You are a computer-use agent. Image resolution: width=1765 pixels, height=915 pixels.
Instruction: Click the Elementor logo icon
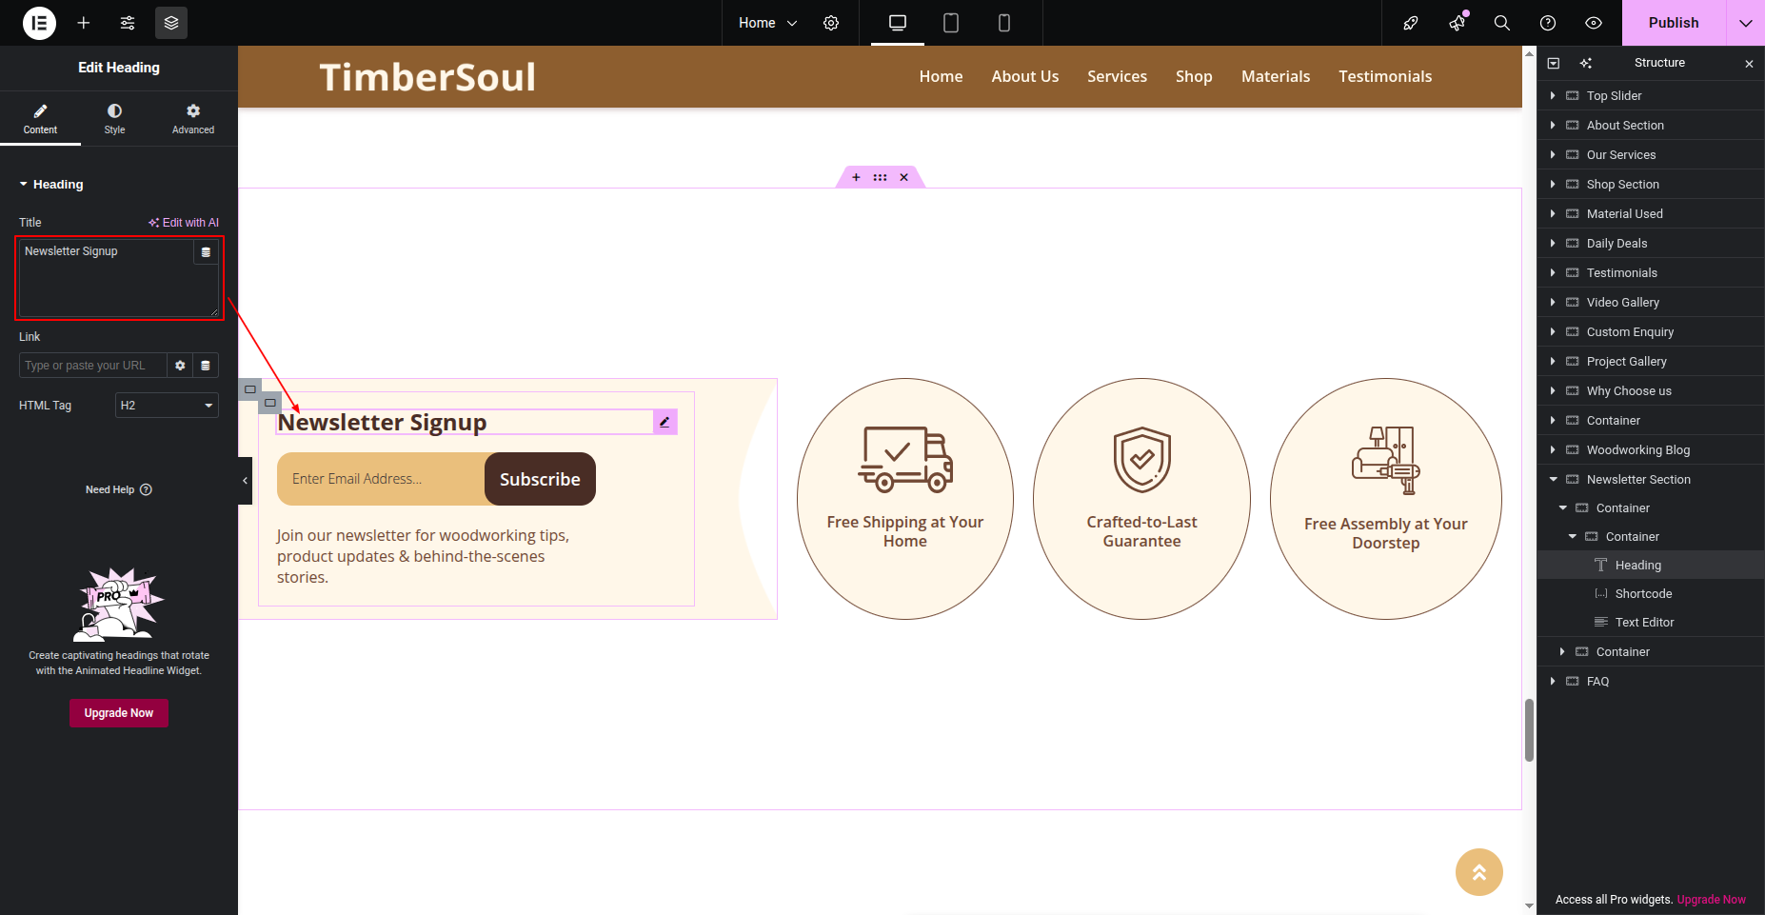(39, 23)
